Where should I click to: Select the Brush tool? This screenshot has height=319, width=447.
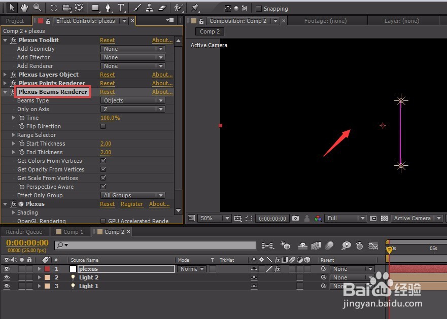[137, 8]
